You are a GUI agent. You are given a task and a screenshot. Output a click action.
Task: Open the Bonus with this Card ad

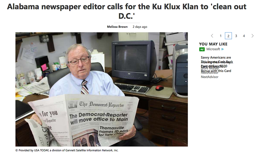pos(216,71)
